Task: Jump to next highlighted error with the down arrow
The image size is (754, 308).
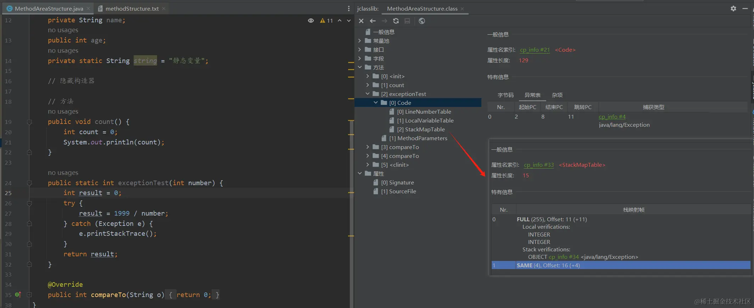Action: pyautogui.click(x=349, y=21)
